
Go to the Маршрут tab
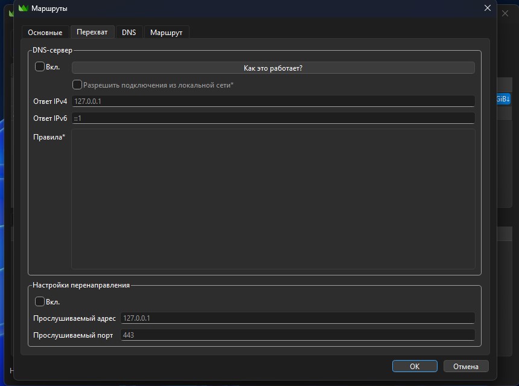pyautogui.click(x=166, y=33)
